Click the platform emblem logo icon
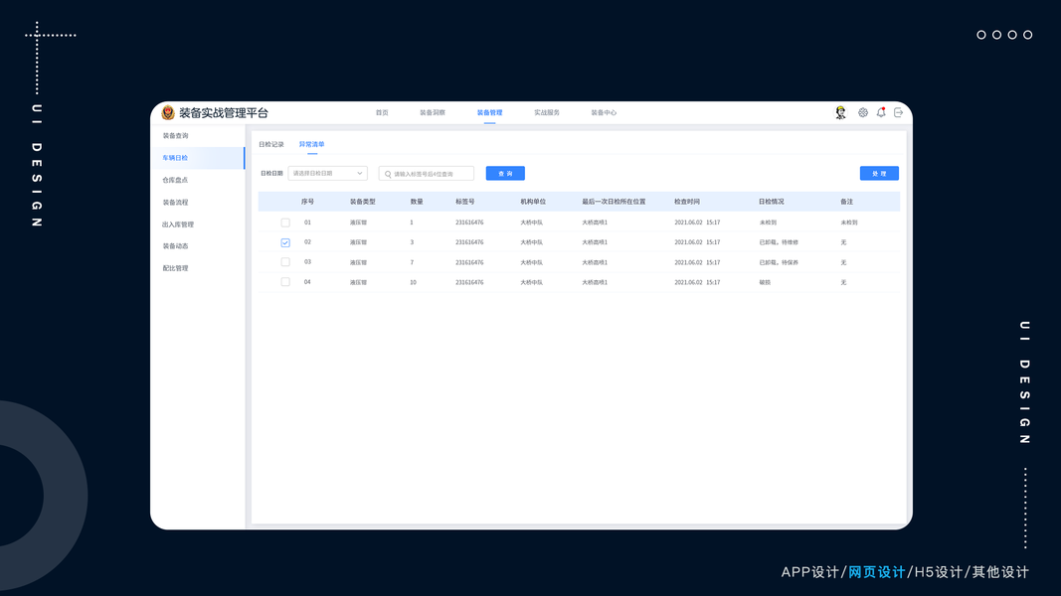This screenshot has width=1061, height=596. coord(168,113)
